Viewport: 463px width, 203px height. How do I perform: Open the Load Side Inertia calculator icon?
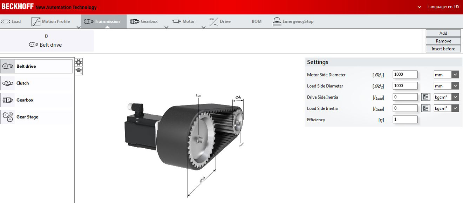425,108
